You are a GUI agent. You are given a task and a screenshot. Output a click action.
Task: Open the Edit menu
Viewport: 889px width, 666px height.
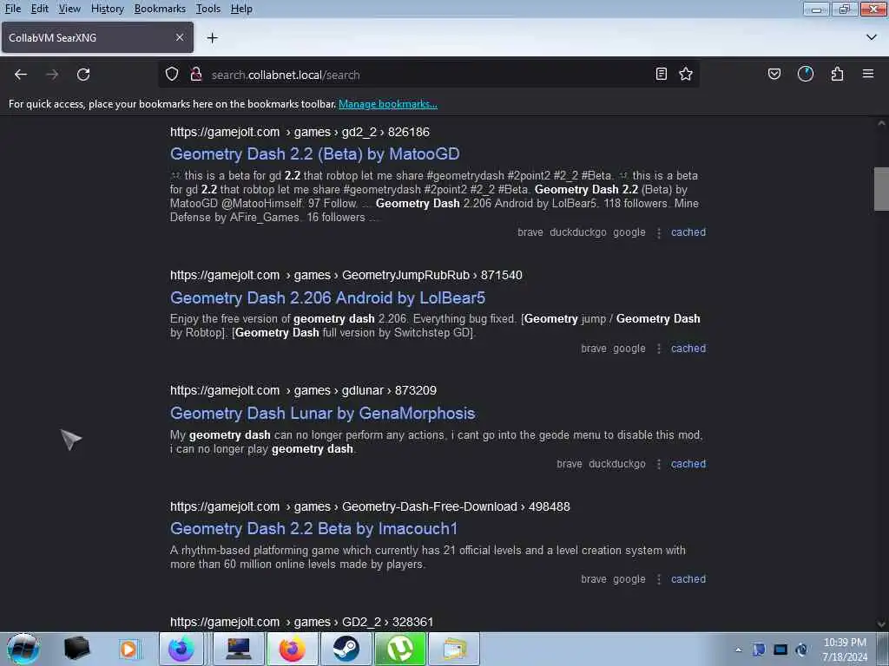tap(40, 9)
